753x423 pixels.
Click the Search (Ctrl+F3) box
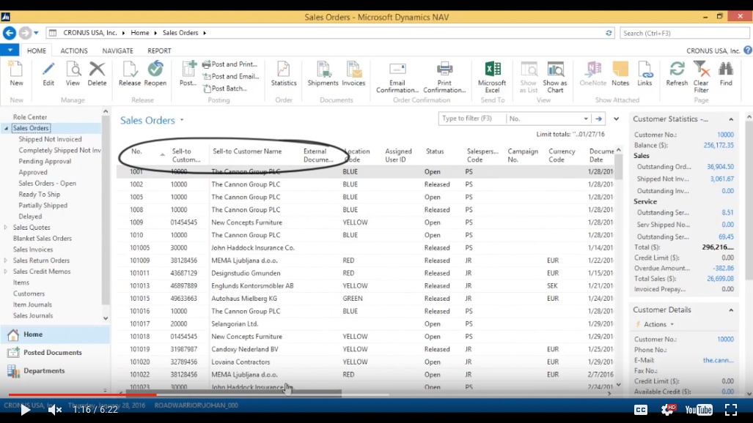pos(685,33)
